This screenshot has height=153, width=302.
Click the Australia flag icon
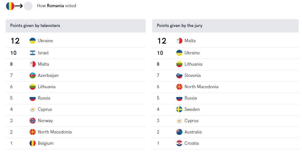click(179, 132)
